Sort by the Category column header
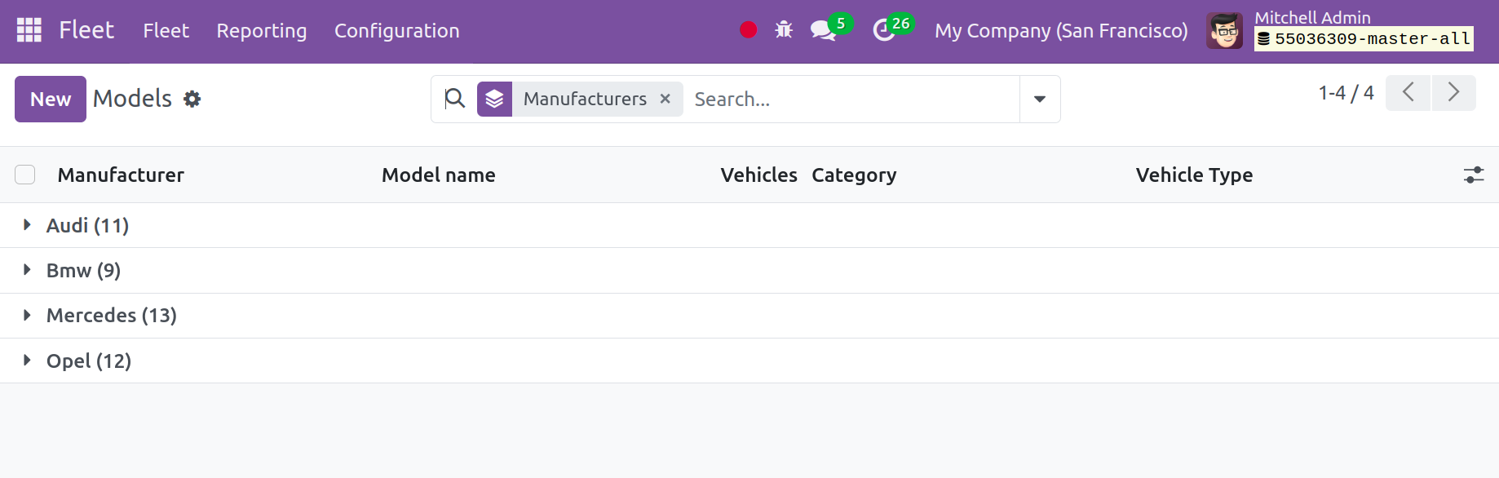 tap(854, 175)
